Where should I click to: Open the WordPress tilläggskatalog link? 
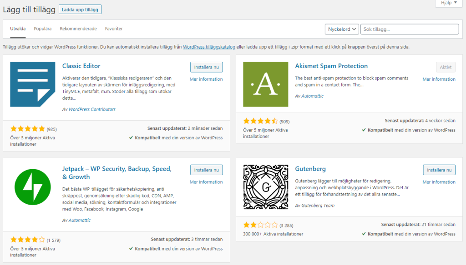pyautogui.click(x=209, y=47)
